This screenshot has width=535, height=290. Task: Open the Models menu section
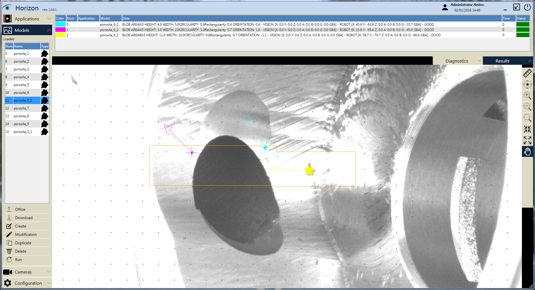pos(27,30)
